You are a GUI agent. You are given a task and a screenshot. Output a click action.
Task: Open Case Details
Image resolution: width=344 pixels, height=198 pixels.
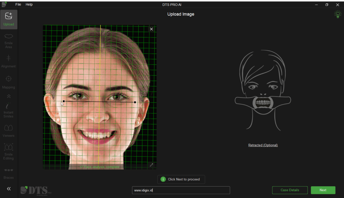290,190
